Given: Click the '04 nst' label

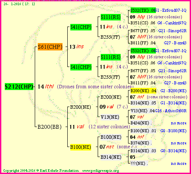Looking at the screenshot, I should pyautogui.click(x=137, y=137).
